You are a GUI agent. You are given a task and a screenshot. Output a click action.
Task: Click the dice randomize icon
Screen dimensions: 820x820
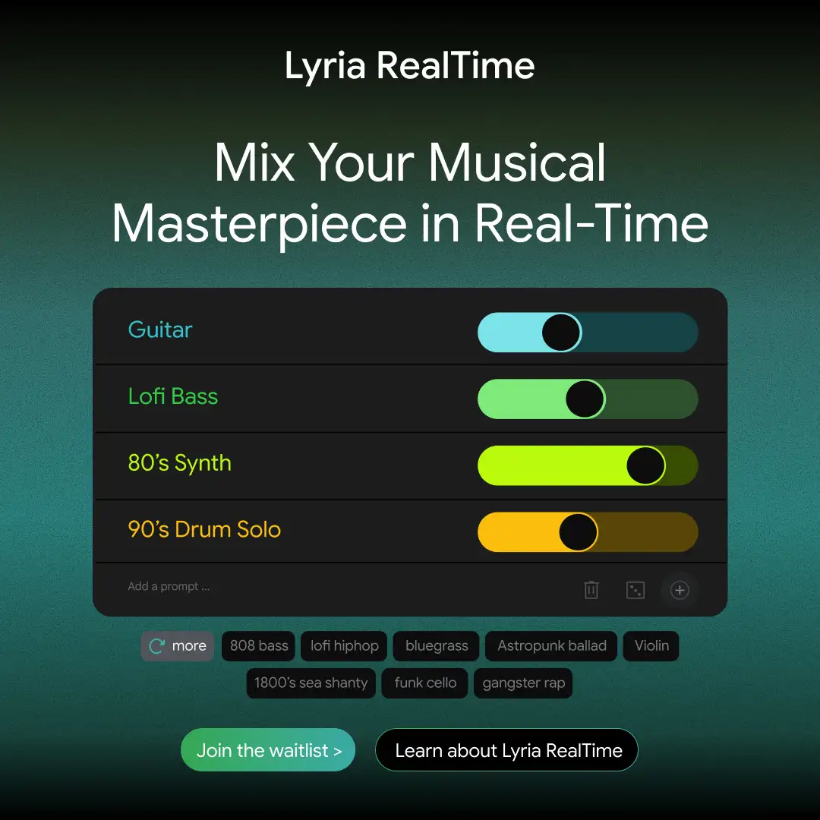(x=635, y=590)
